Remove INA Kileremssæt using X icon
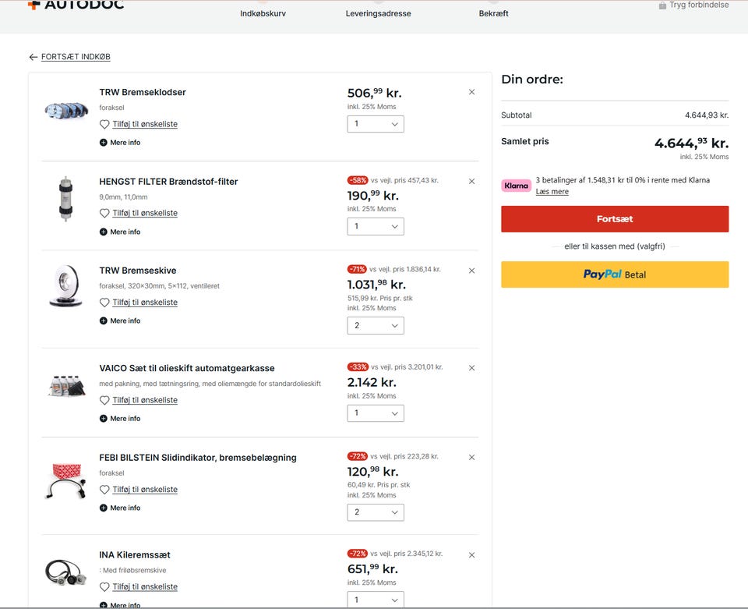The image size is (748, 609). coord(471,555)
